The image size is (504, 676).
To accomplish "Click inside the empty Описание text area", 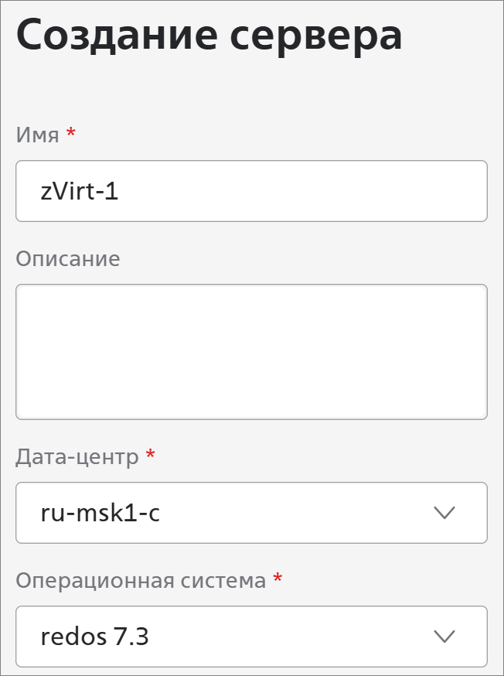I will (x=251, y=352).
